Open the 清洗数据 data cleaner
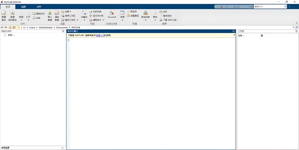This screenshot has width=299, height=150. 57,15
